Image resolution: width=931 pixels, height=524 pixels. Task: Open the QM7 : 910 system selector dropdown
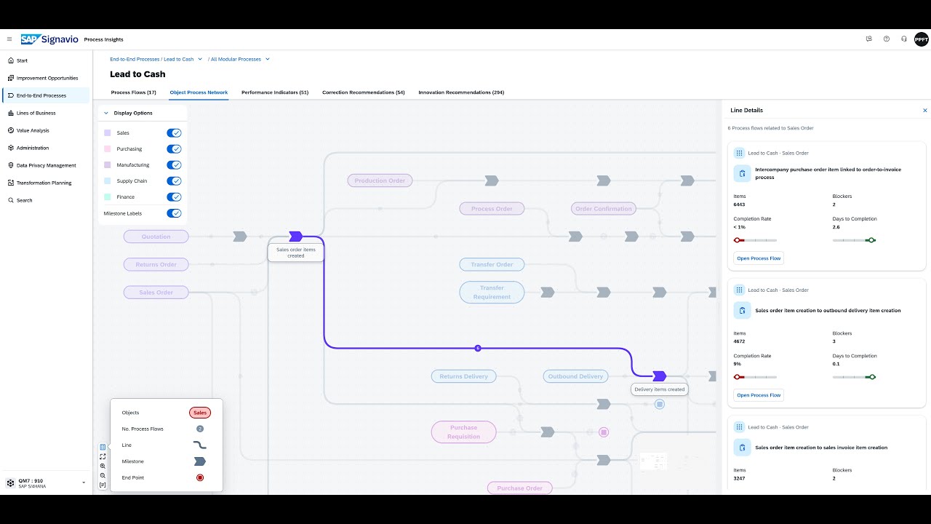(x=84, y=483)
